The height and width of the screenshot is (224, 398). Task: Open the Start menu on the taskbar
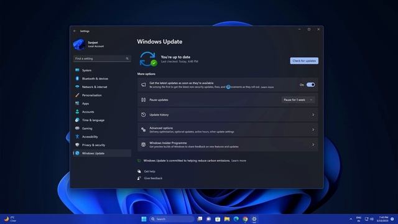(x=144, y=219)
